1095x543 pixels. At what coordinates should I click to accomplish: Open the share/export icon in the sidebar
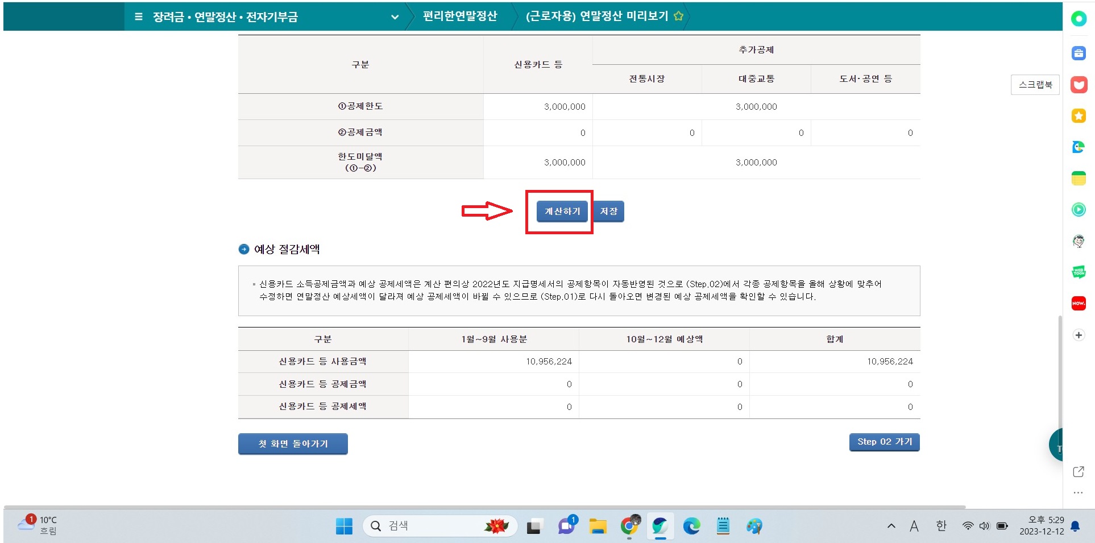coord(1078,471)
